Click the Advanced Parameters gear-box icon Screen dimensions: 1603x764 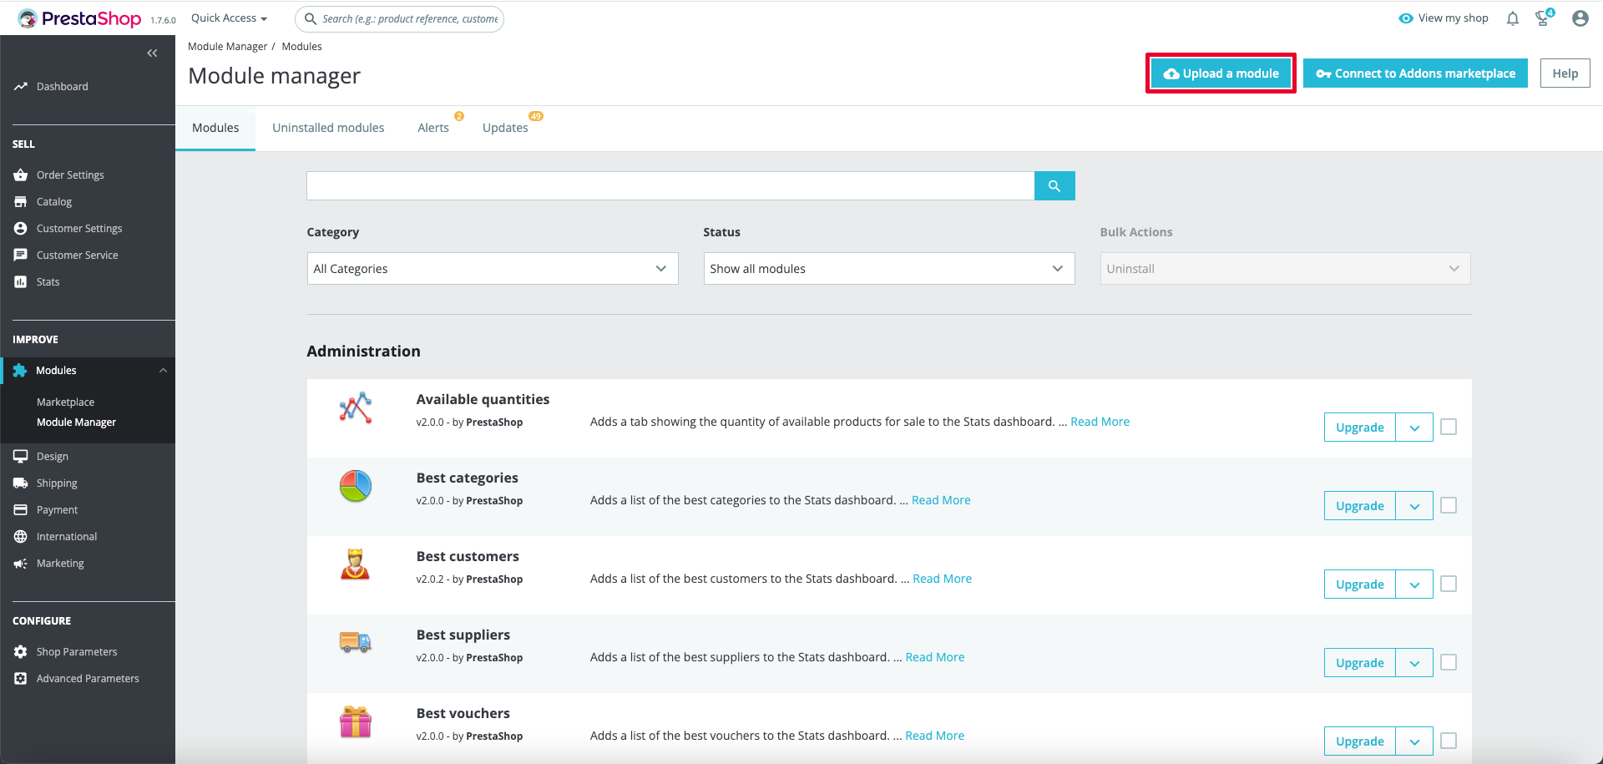click(20, 679)
